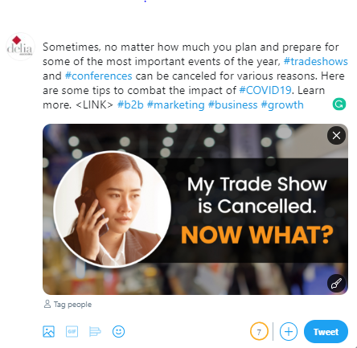Viewport: 357px width, 348px height.
Task: Click the attached Trade Show image preview
Action: pos(195,209)
